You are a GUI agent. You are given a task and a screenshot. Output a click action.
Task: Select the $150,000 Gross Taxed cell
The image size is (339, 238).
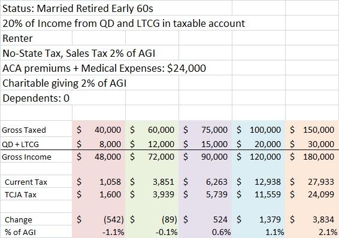pos(312,130)
